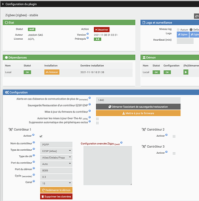Check Activer for Contrôleur 2
The height and width of the screenshot is (201, 199).
tap(174, 136)
